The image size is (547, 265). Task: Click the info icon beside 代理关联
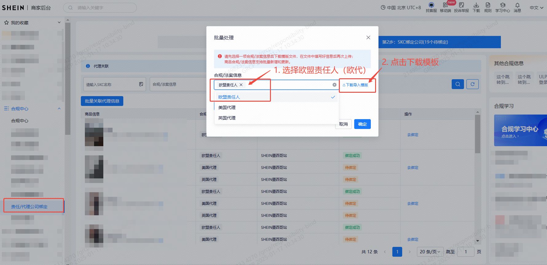pos(88,66)
